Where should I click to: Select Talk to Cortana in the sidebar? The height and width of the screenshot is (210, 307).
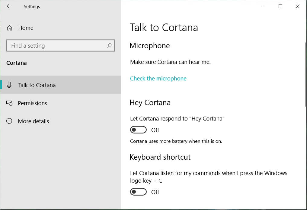(37, 85)
